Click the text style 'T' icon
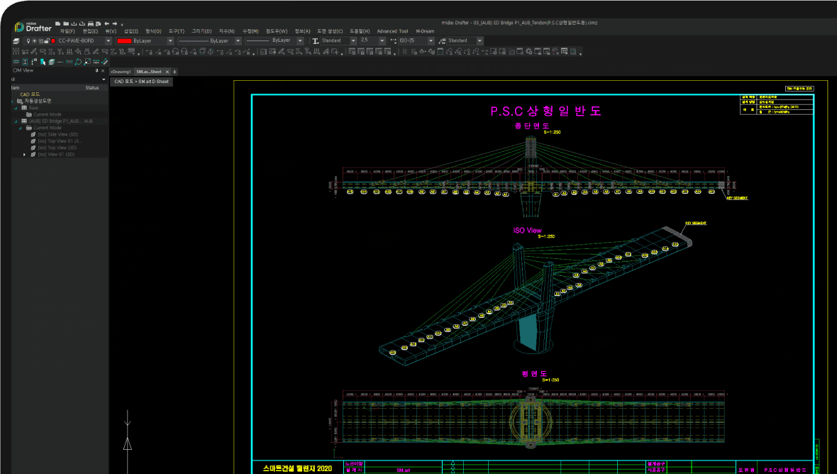Viewport: 837px width, 474px height. 316,41
